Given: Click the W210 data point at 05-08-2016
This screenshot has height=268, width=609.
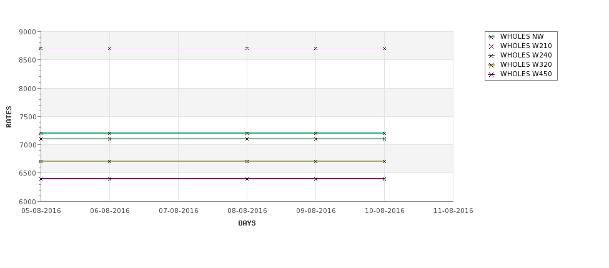Looking at the screenshot, I should coord(41,49).
